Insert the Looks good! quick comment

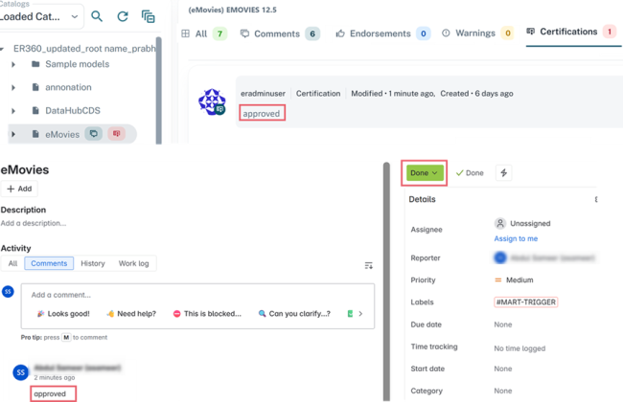point(63,314)
